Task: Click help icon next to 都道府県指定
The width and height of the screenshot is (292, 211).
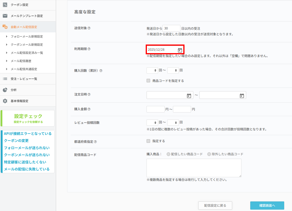Action: pyautogui.click(x=95, y=142)
